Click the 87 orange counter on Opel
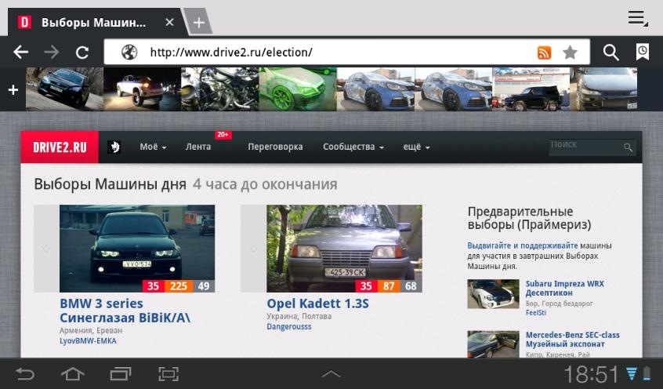This screenshot has width=663, height=389. point(389,286)
